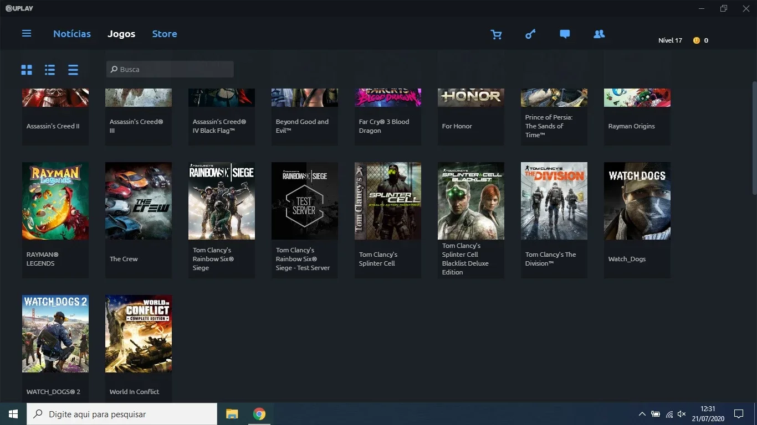Select World in Conflict cover

coord(139,334)
